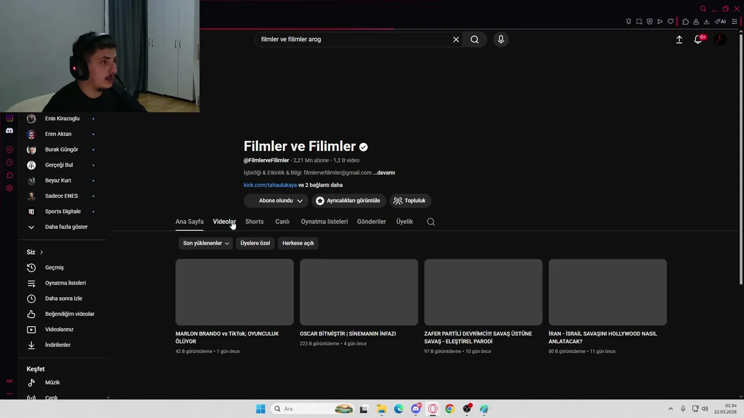Click the GX Corner icon in the sidebar
Image resolution: width=744 pixels, height=418 pixels.
(x=9, y=381)
